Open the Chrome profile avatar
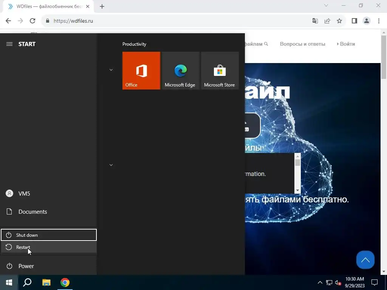Viewport: 387px width, 290px height. coord(367,21)
